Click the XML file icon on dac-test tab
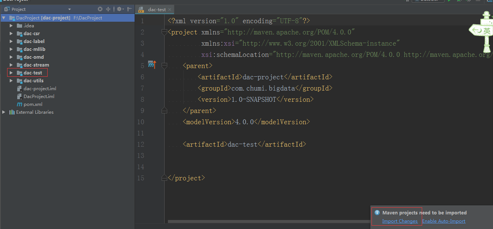The width and height of the screenshot is (493, 229). click(x=142, y=10)
